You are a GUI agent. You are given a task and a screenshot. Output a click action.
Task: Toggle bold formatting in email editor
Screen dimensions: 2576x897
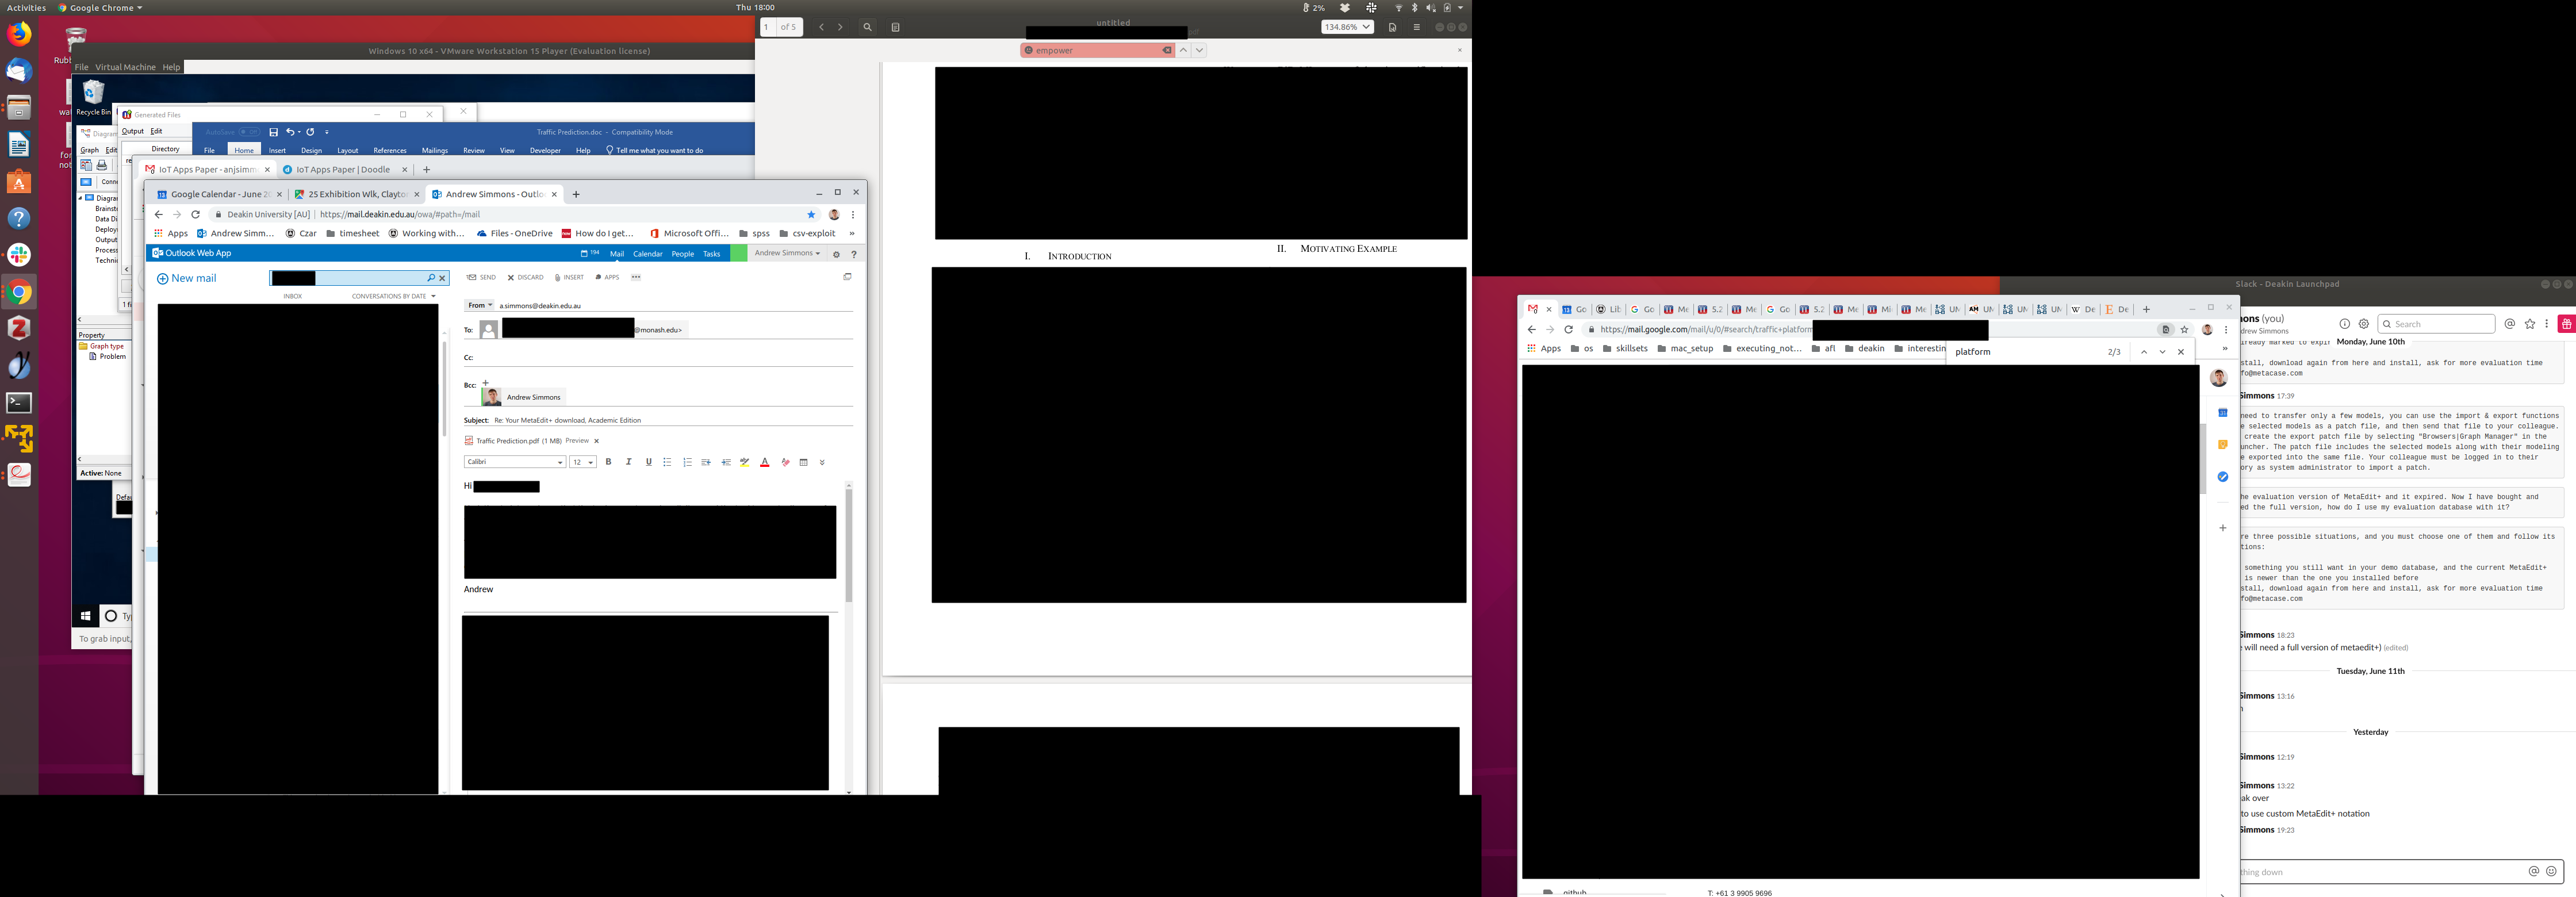tap(608, 462)
